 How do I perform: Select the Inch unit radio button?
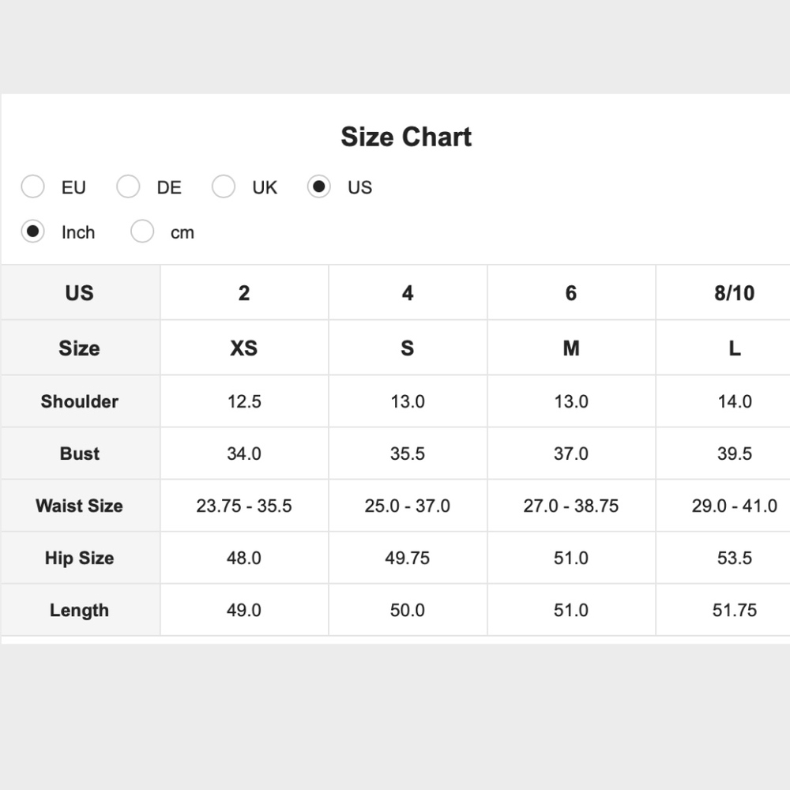pyautogui.click(x=33, y=232)
